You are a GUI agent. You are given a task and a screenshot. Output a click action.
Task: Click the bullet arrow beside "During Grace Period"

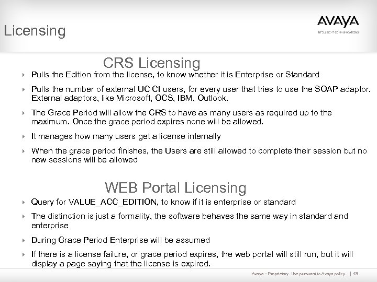click(x=24, y=240)
